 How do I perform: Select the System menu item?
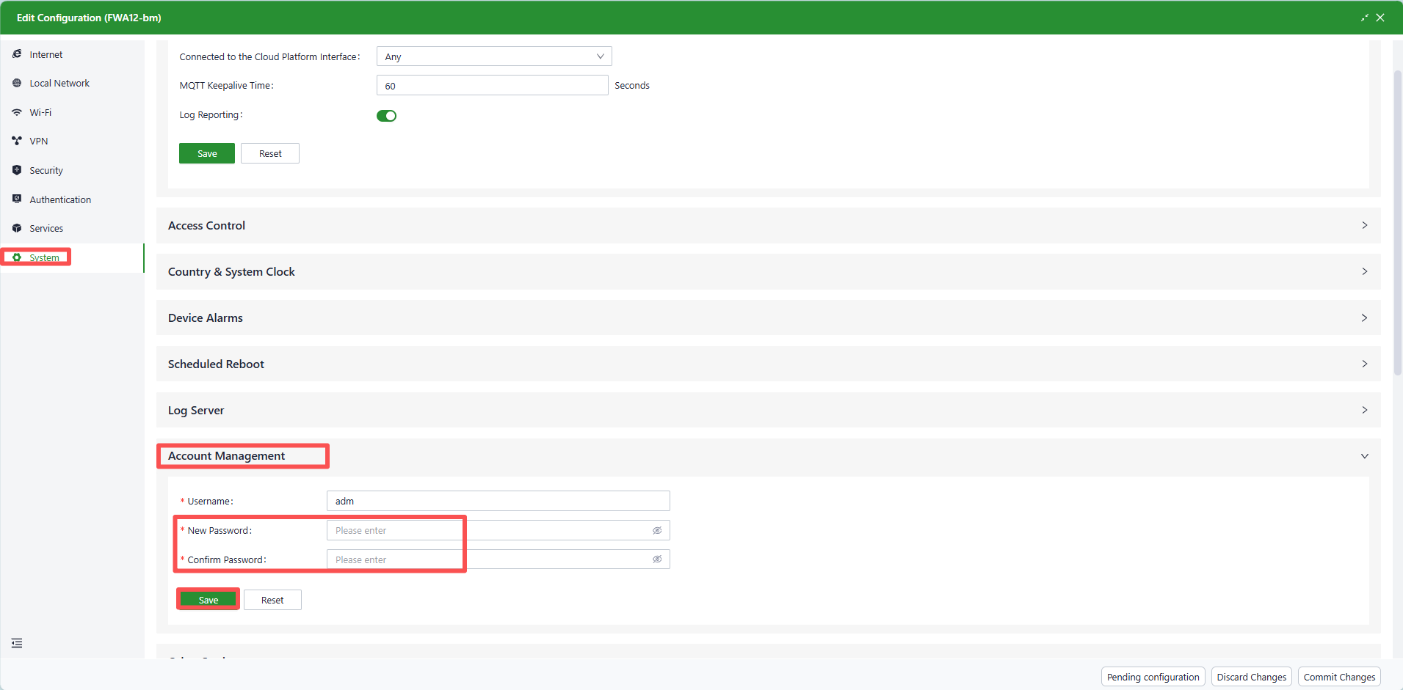[72, 257]
